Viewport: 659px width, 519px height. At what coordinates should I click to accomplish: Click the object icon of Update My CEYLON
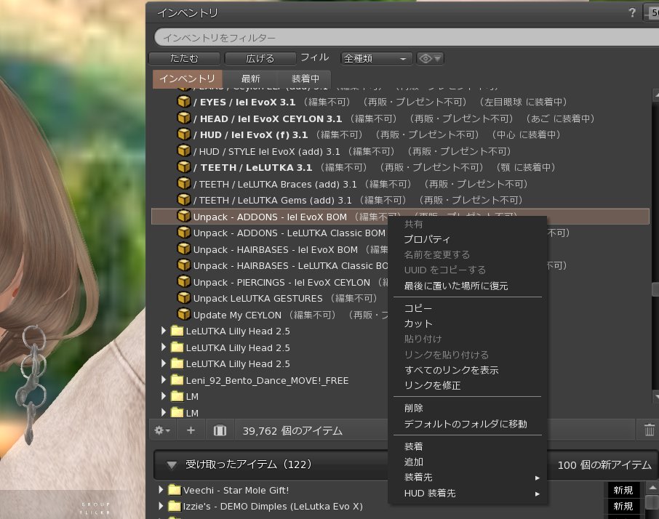[184, 315]
